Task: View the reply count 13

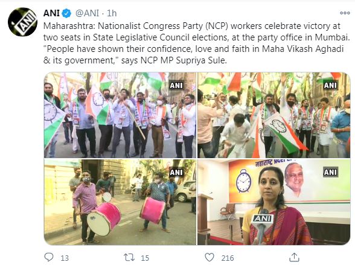Action: pyautogui.click(x=65, y=258)
